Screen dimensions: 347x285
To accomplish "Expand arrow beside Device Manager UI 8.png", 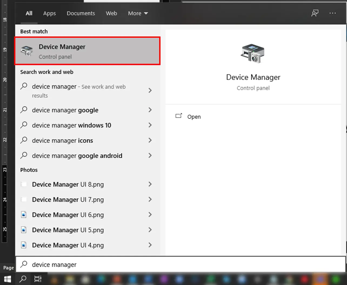I will point(150,184).
